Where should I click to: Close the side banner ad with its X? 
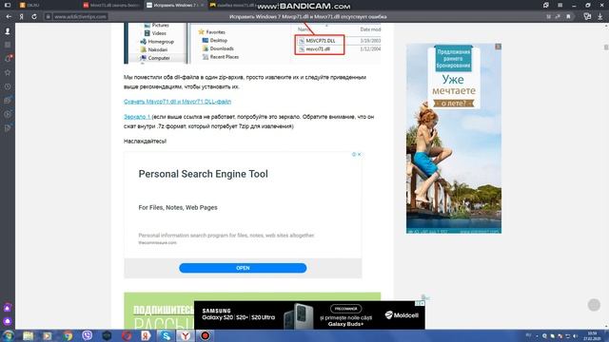pyautogui.click(x=498, y=47)
